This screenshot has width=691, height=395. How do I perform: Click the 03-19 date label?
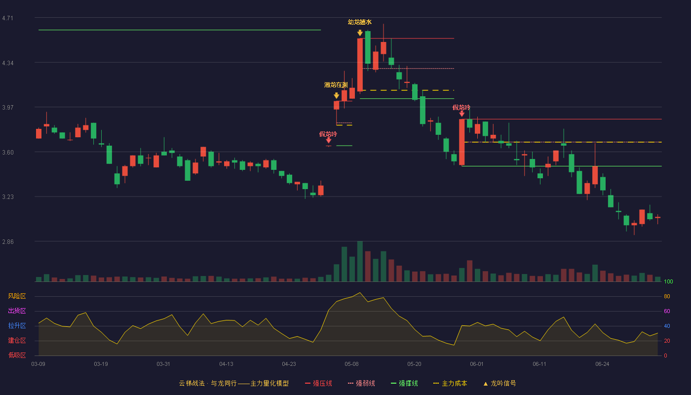click(x=101, y=364)
